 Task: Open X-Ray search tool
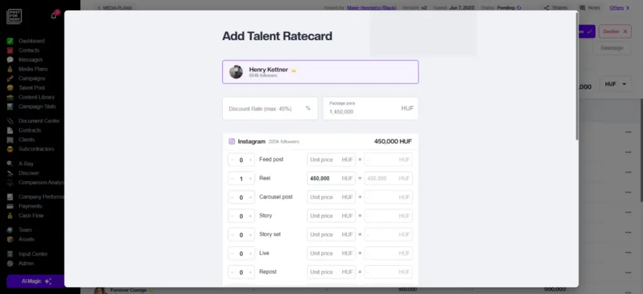pos(26,163)
